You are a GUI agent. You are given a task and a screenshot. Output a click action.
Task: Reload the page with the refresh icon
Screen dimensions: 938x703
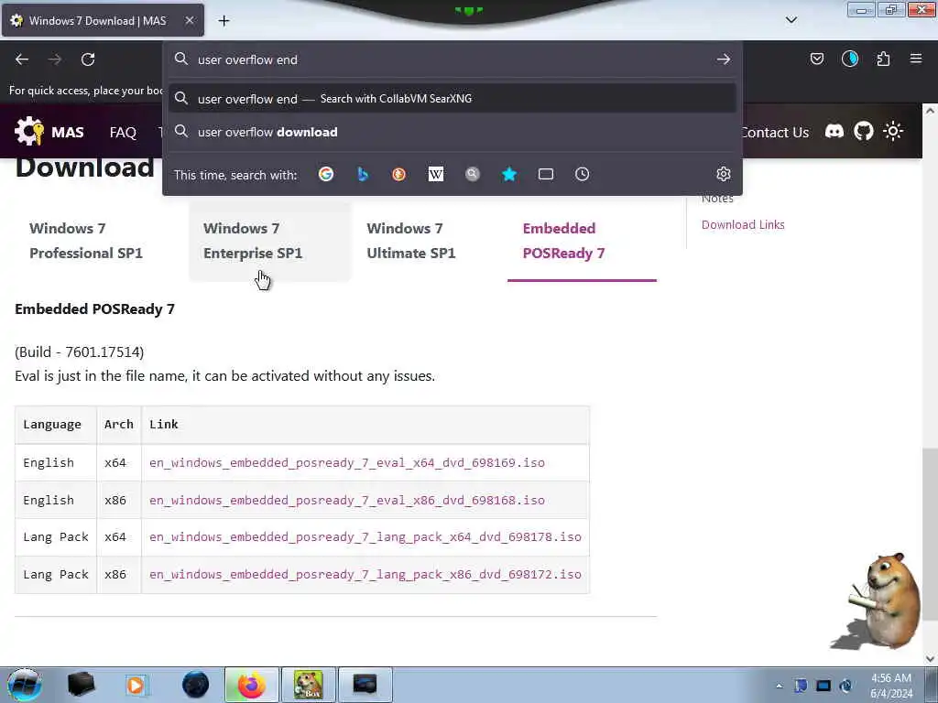[88, 59]
